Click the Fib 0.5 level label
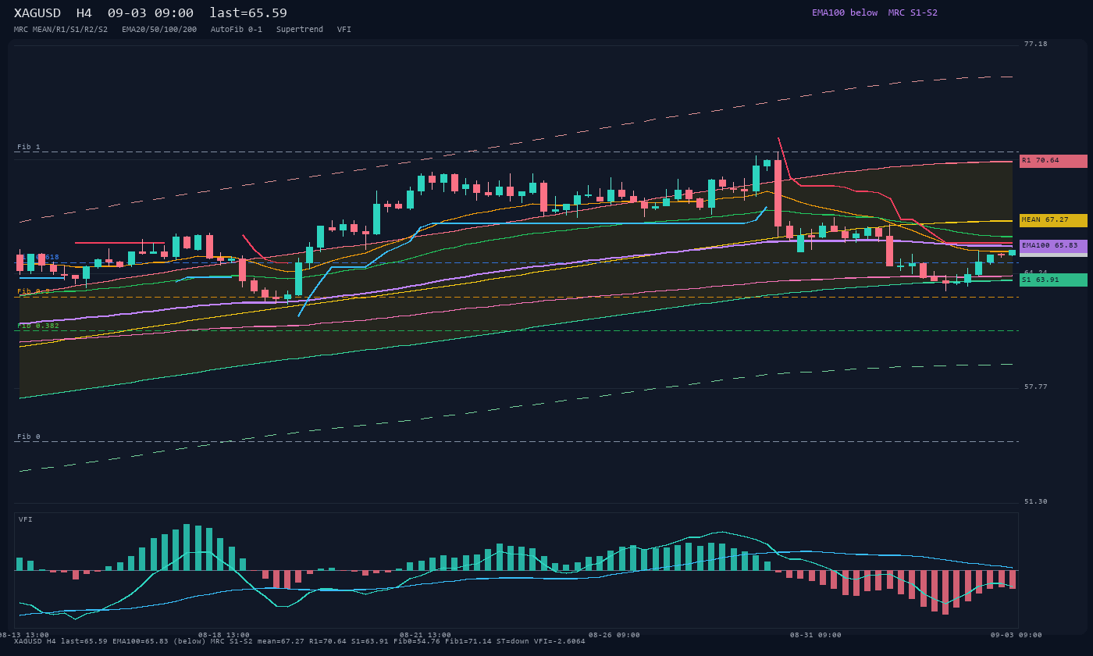This screenshot has width=1093, height=656. 34,291
